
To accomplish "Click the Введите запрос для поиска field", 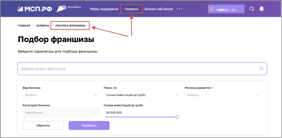I will pyautogui.click(x=138, y=69).
